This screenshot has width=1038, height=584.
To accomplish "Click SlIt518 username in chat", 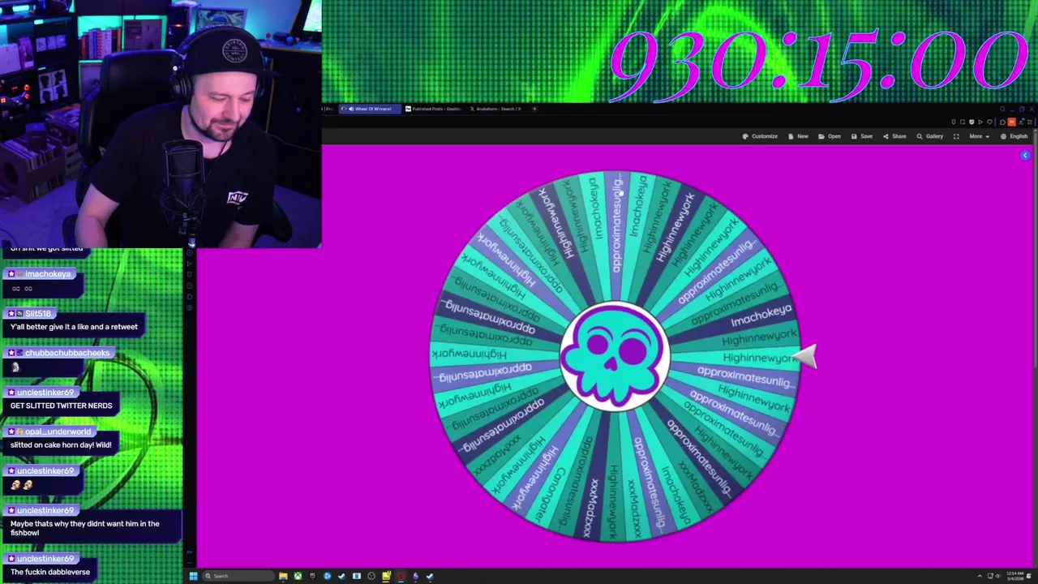I will click(x=37, y=313).
